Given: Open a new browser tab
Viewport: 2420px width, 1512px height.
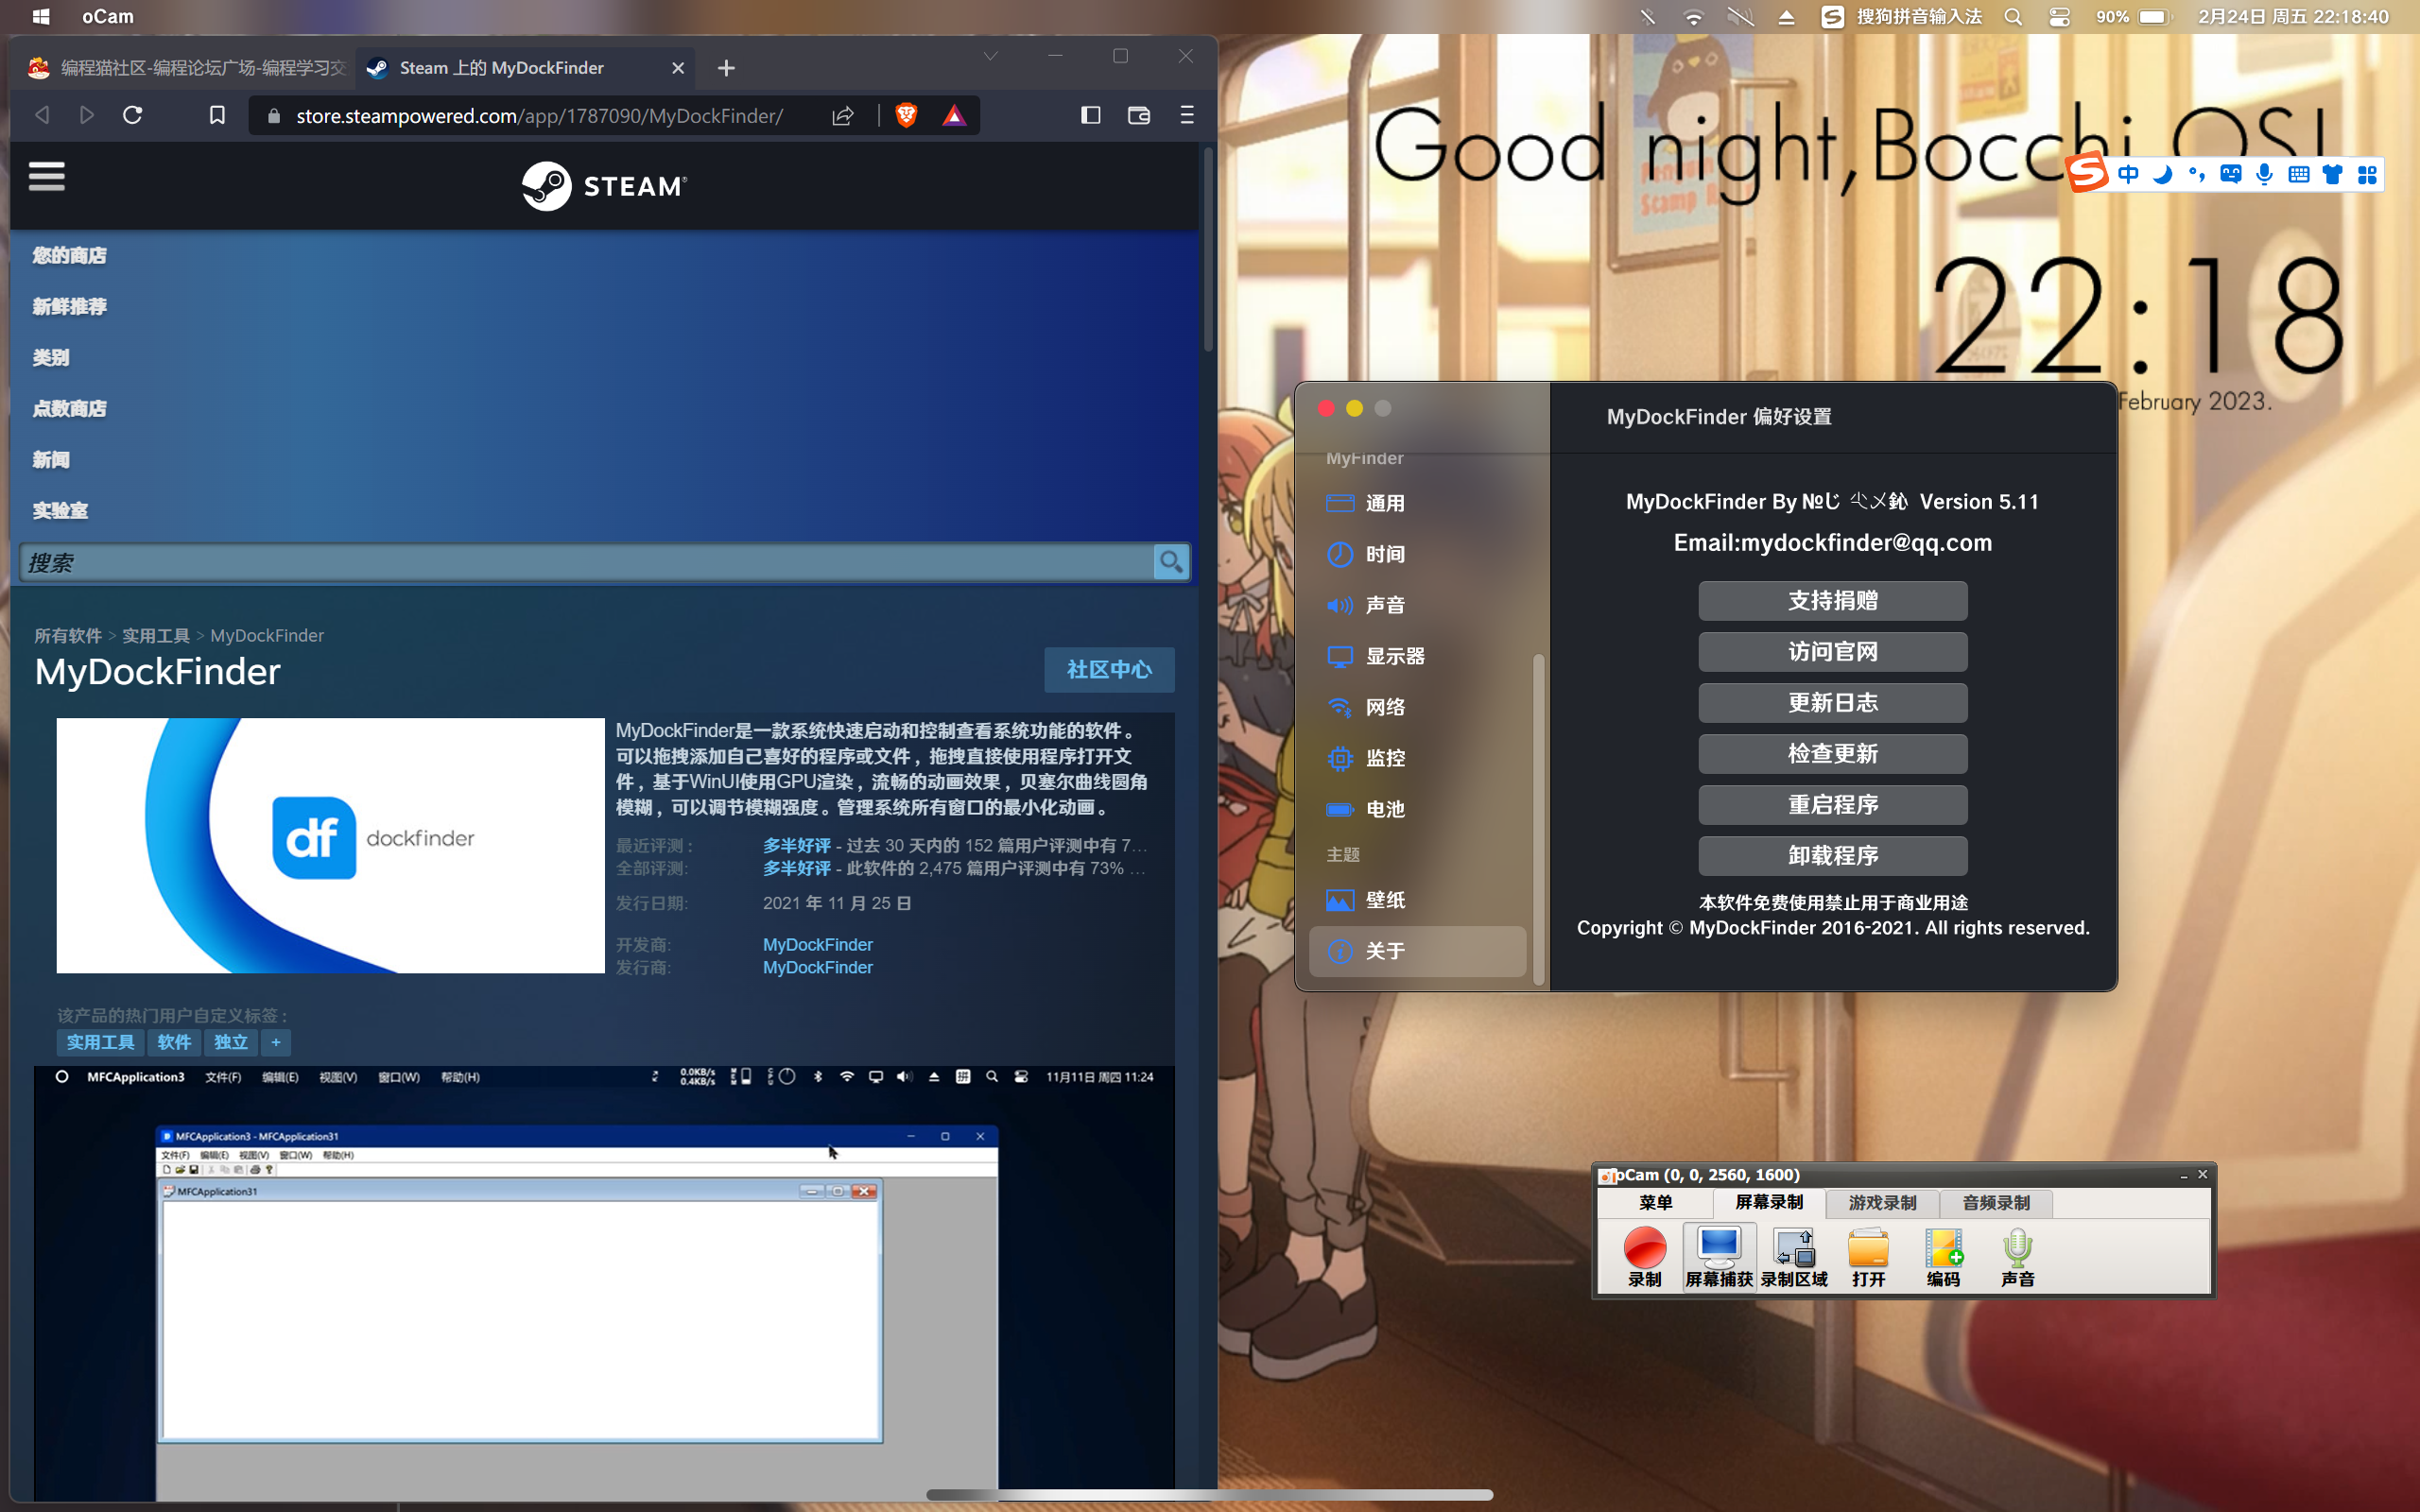Looking at the screenshot, I should (x=726, y=68).
